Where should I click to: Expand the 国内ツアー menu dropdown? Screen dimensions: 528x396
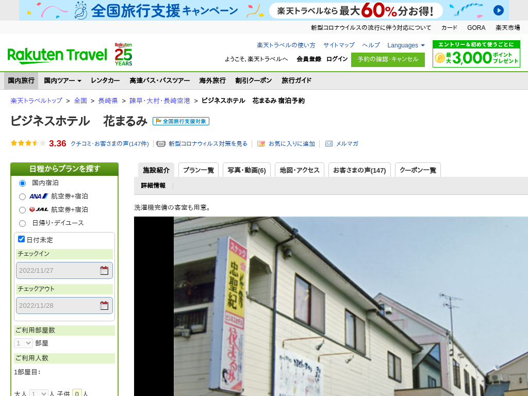(x=62, y=80)
